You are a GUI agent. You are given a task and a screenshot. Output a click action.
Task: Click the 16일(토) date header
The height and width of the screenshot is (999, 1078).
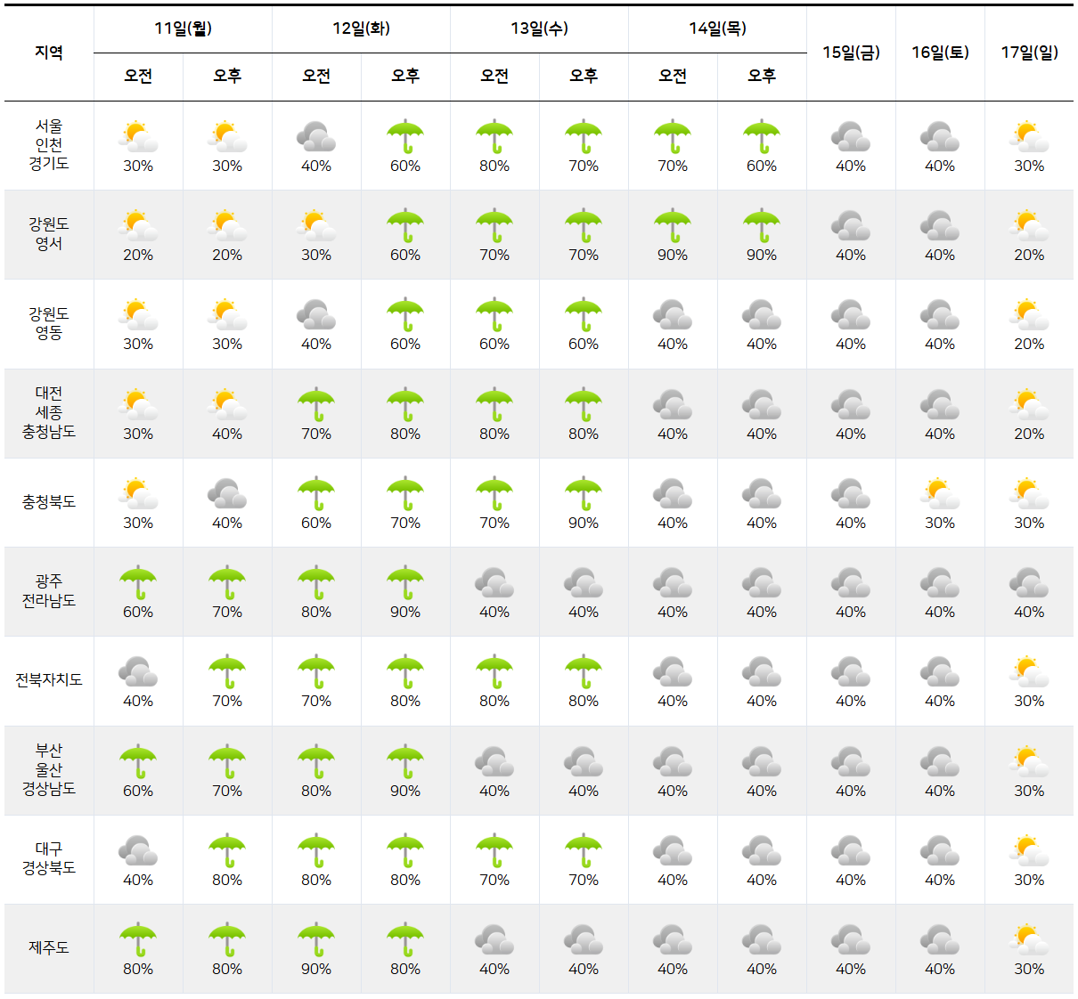pyautogui.click(x=940, y=53)
